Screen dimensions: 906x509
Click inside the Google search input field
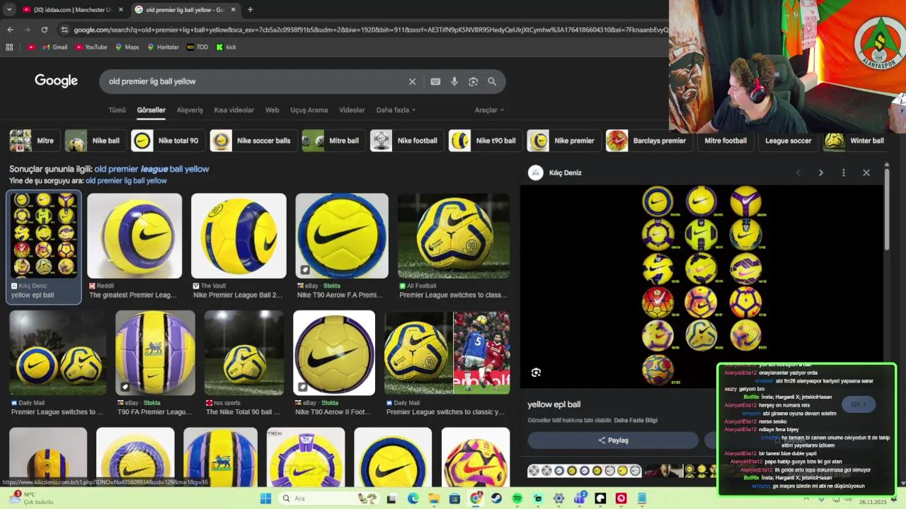255,81
